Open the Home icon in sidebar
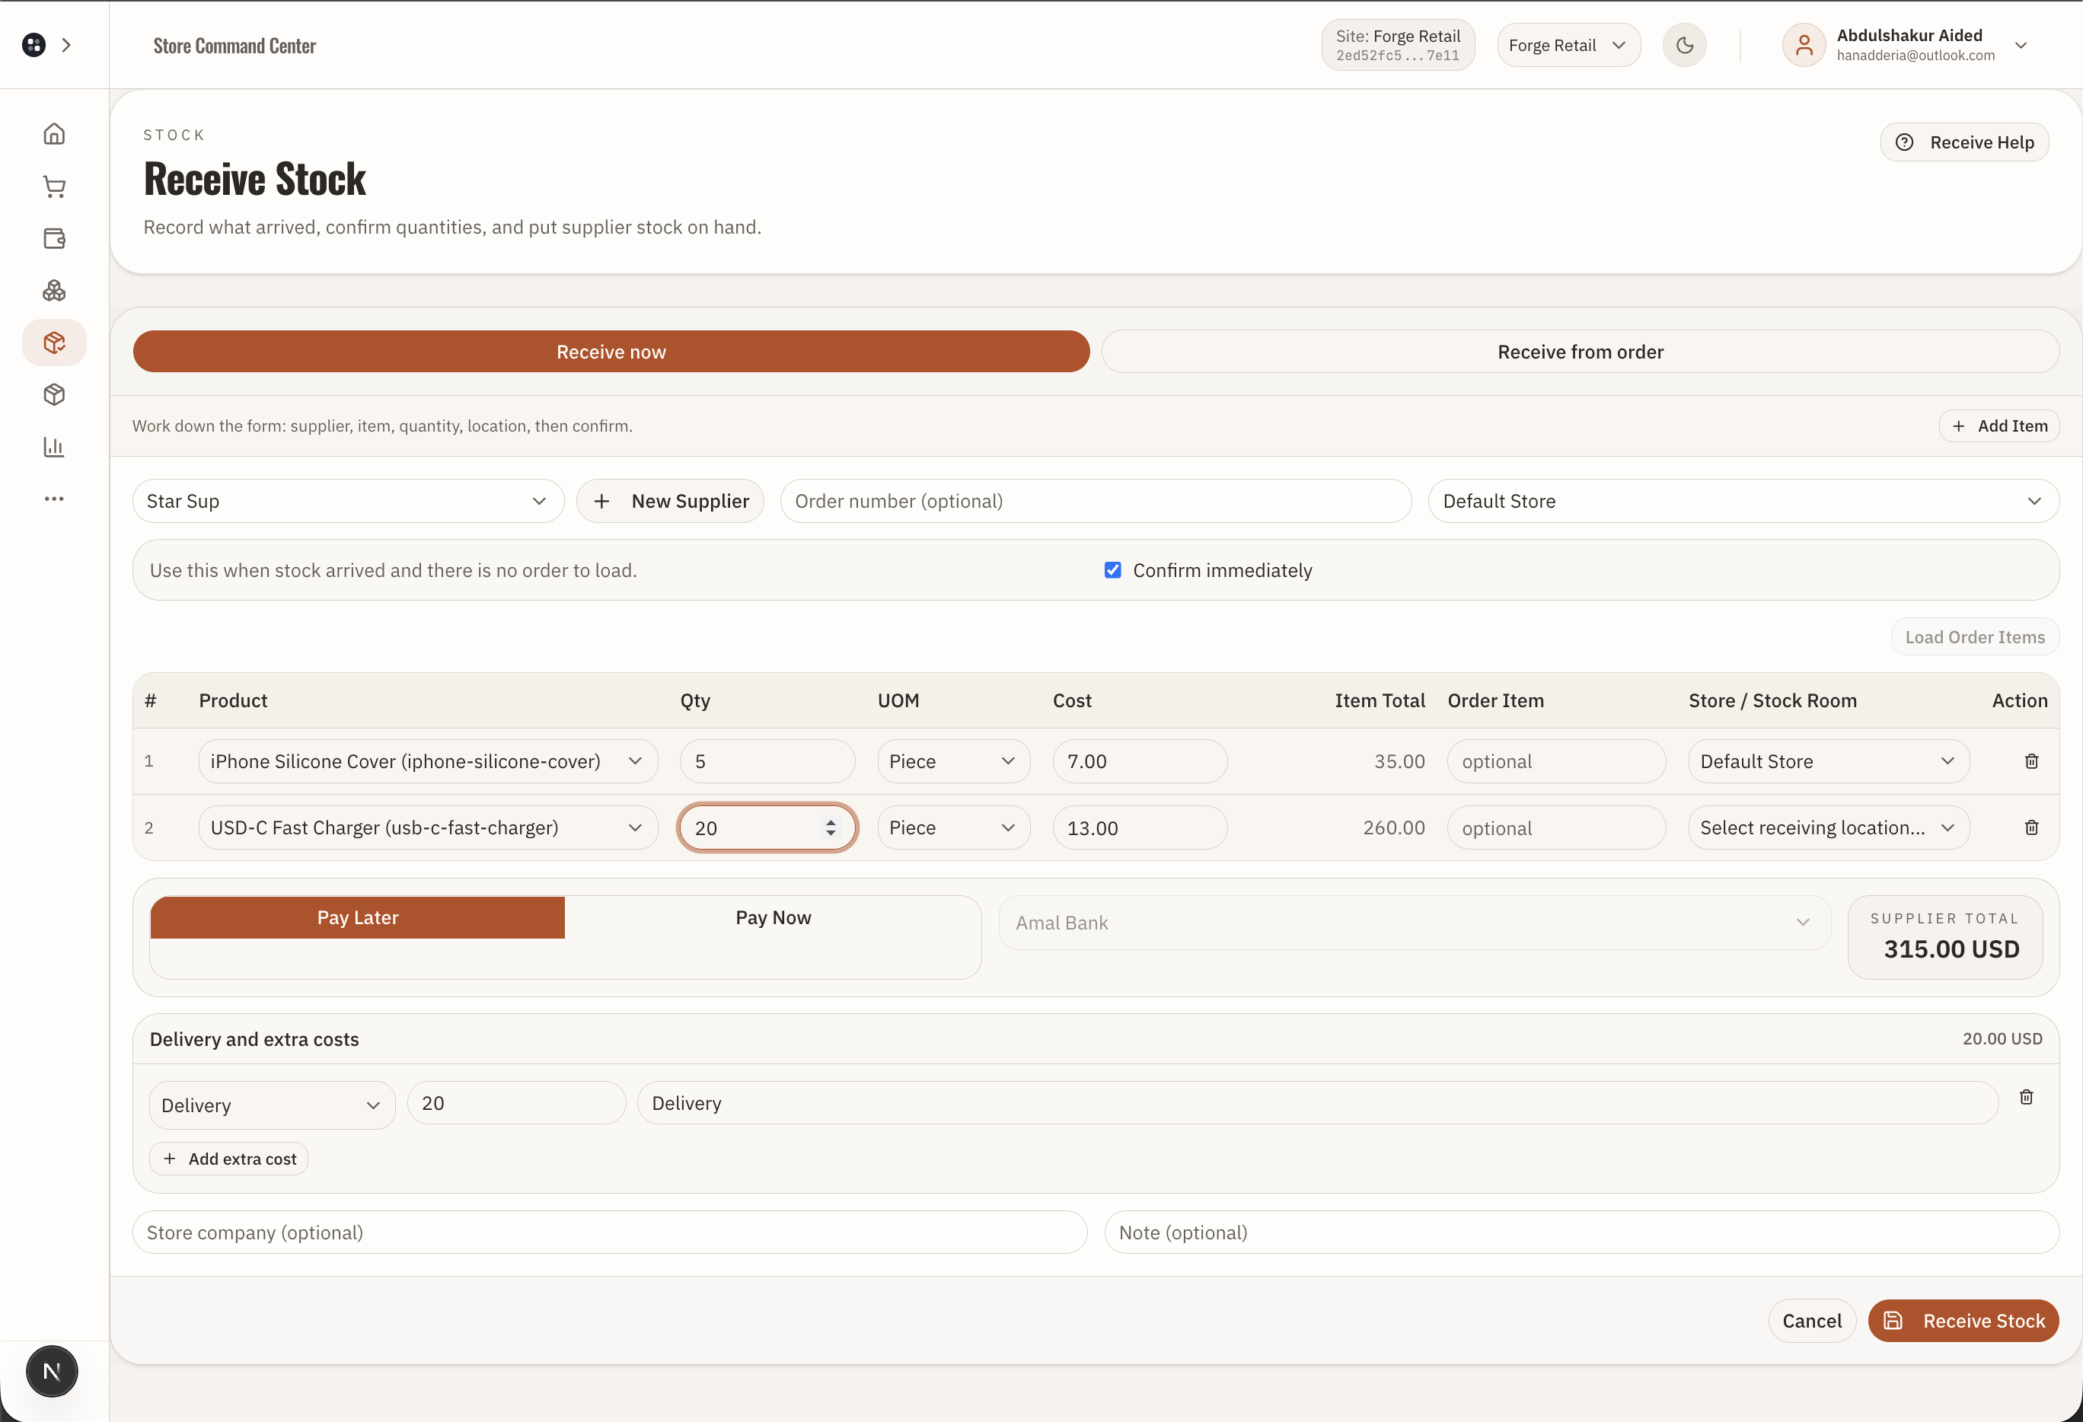Viewport: 2083px width, 1422px height. 54,135
